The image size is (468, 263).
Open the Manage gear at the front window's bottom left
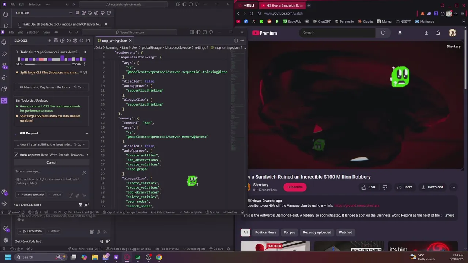tap(4, 203)
